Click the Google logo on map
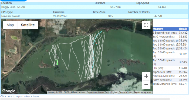Viewport: 189px width, 100px height. [x=9, y=91]
